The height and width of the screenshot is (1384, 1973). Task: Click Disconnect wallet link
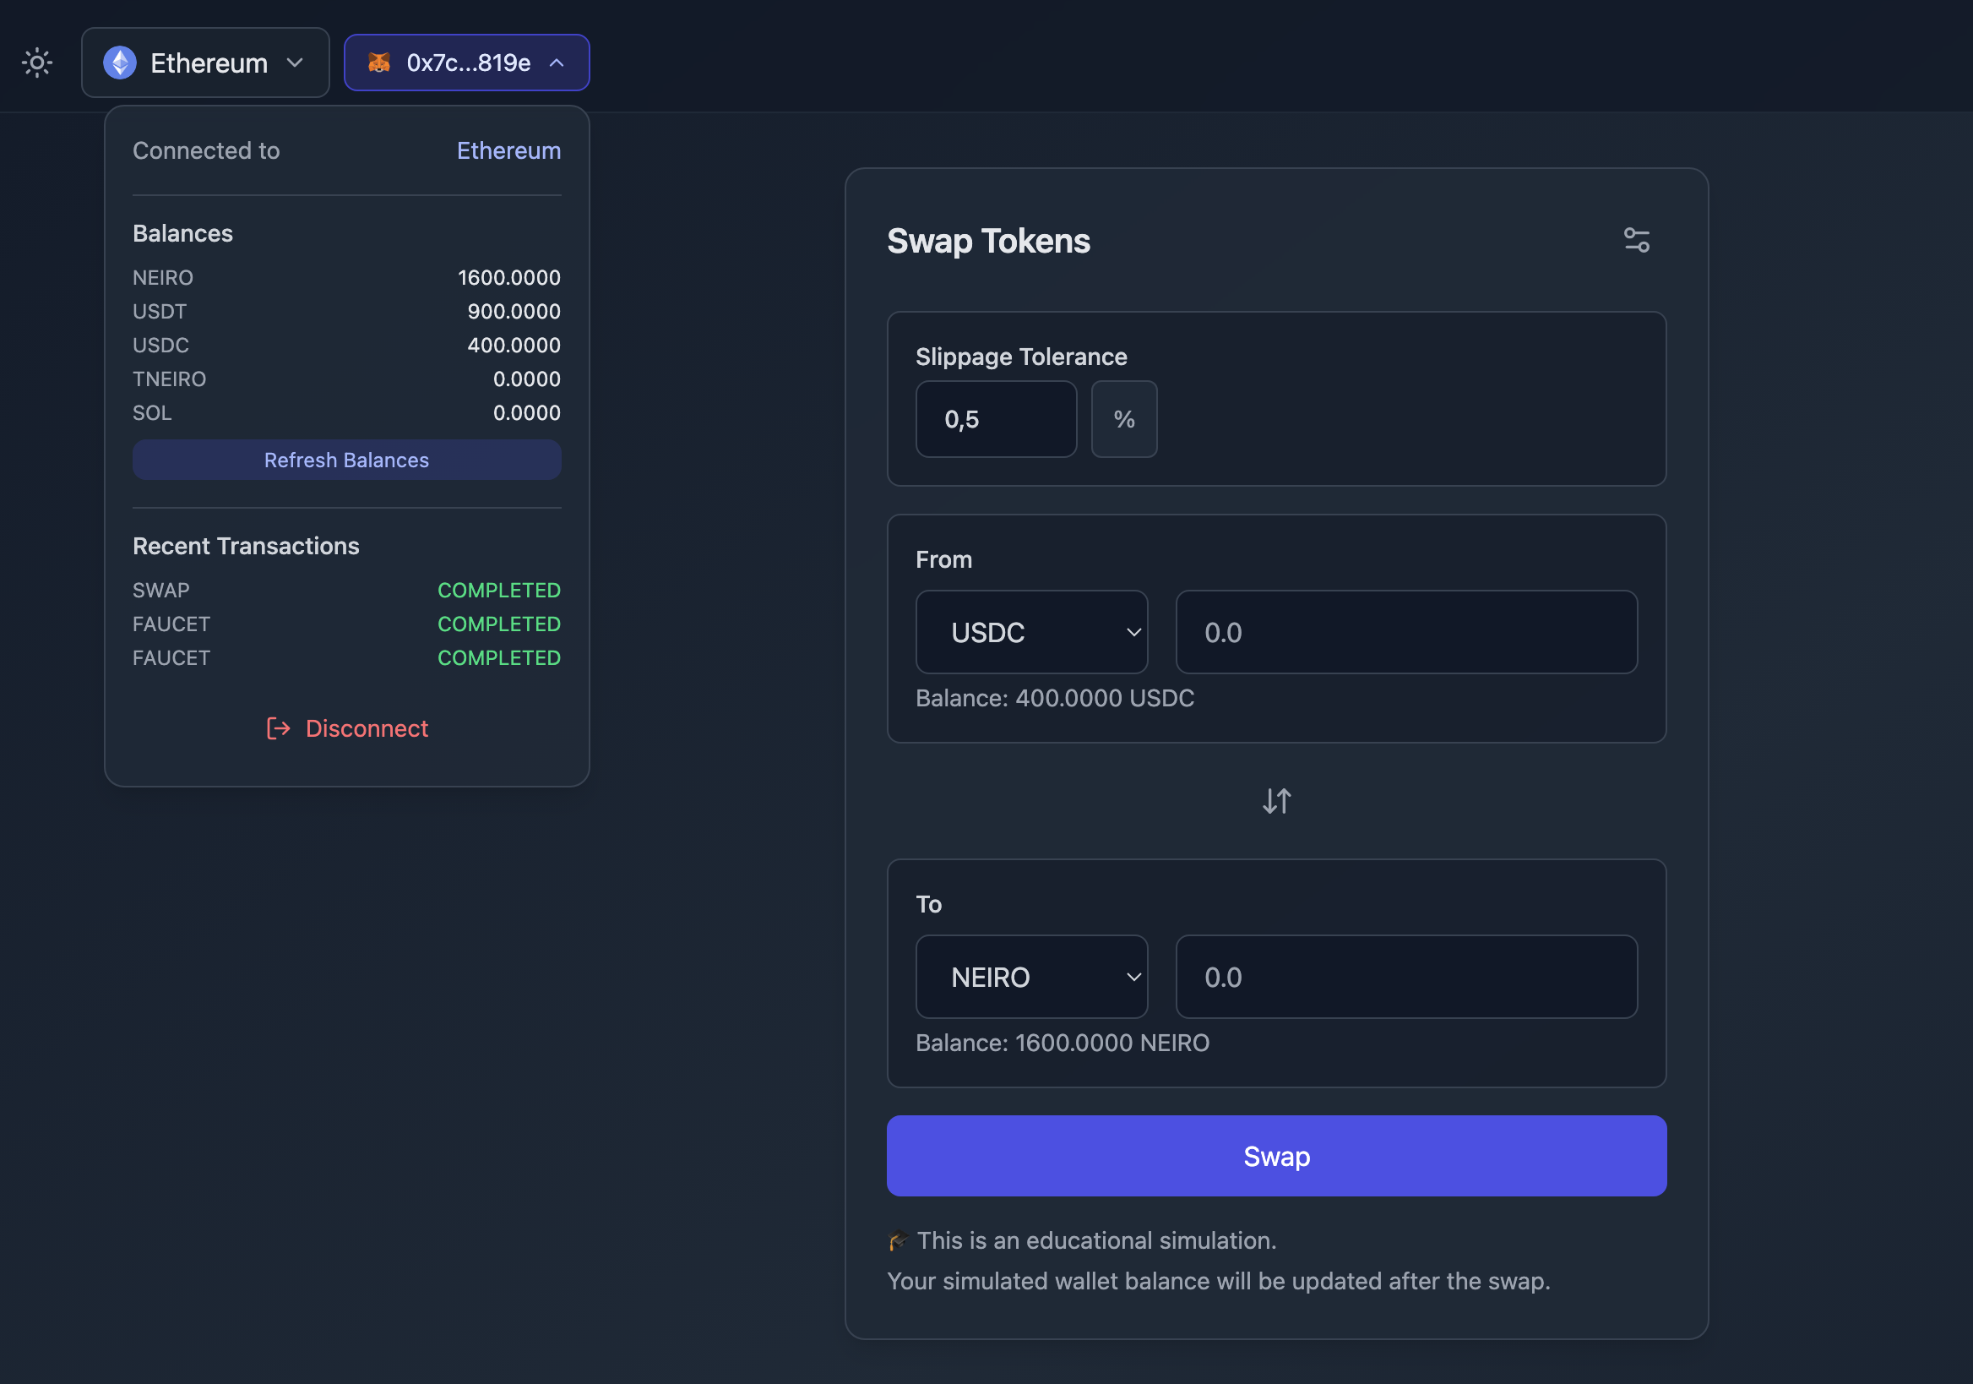[x=366, y=728]
